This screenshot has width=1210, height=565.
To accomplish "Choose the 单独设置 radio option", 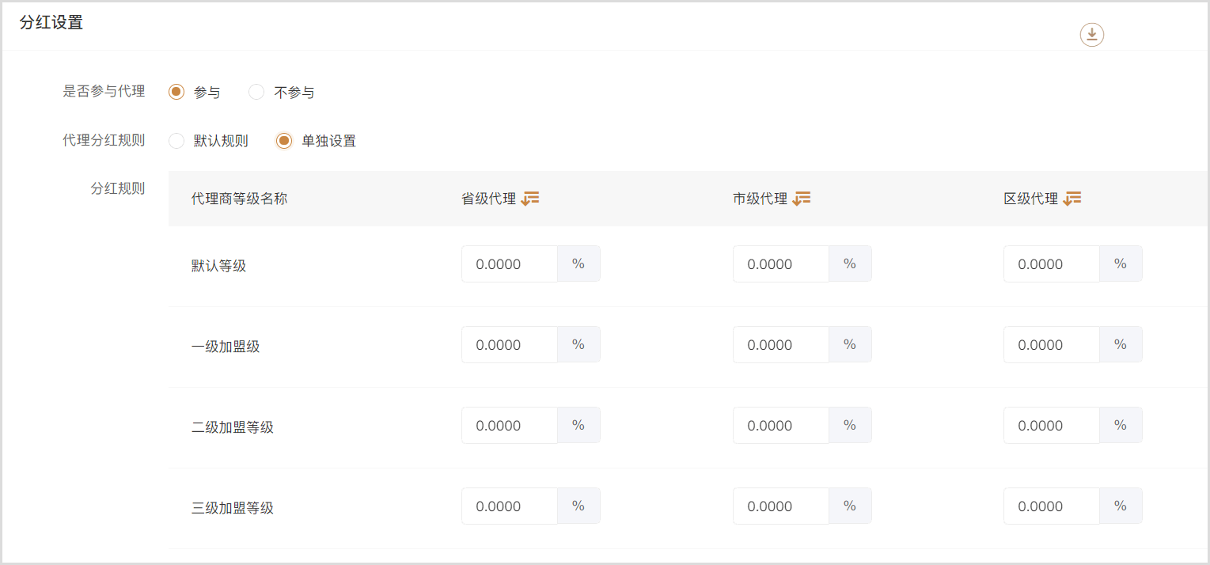I will pos(284,142).
